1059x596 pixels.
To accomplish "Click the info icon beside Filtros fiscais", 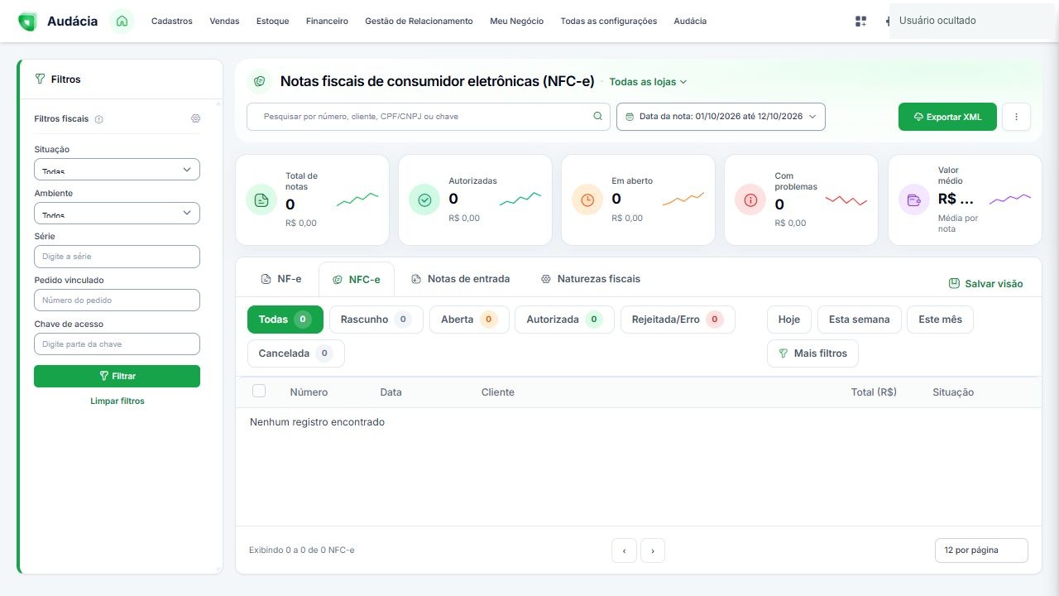I will 99,119.
